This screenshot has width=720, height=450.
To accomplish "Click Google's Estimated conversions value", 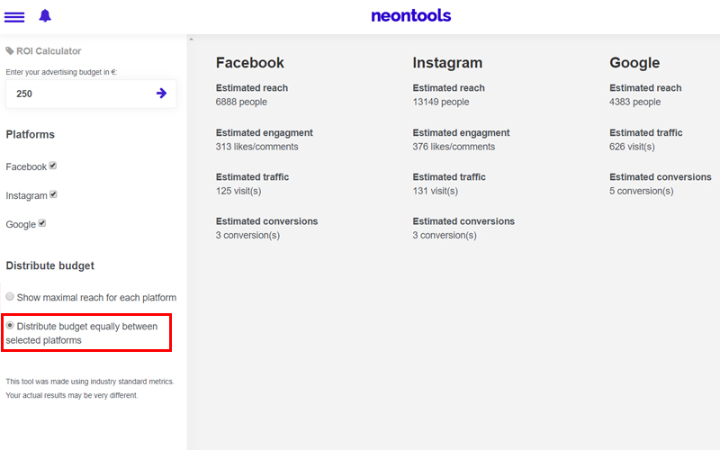I will tap(642, 191).
